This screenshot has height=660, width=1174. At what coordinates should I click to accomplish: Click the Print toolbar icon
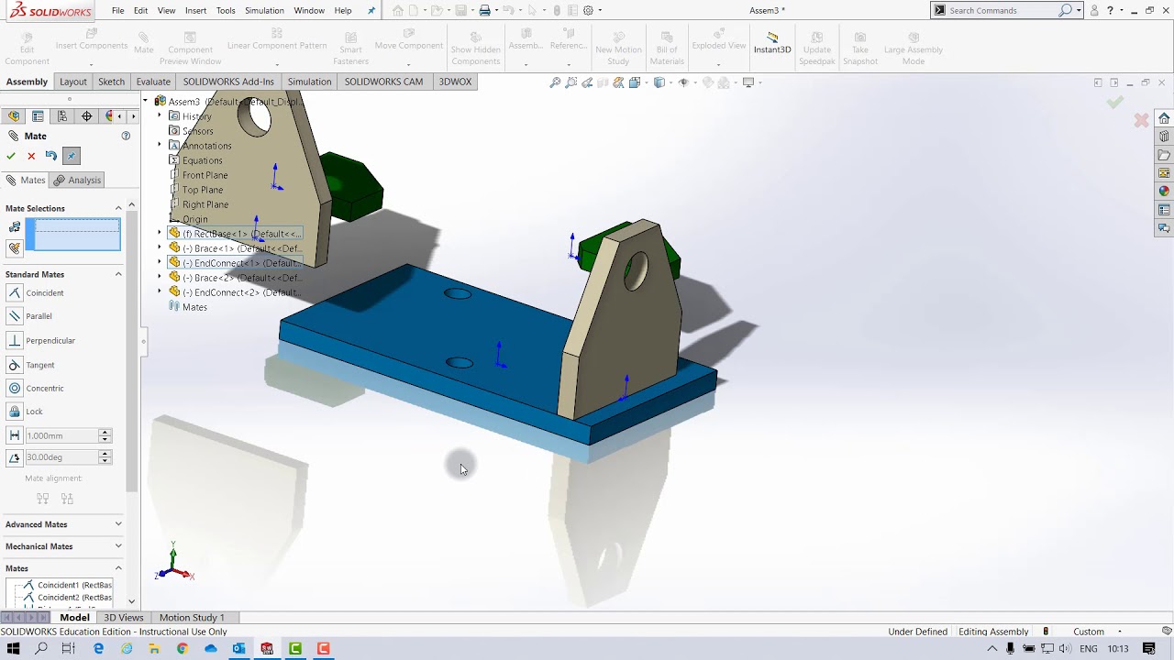(485, 10)
